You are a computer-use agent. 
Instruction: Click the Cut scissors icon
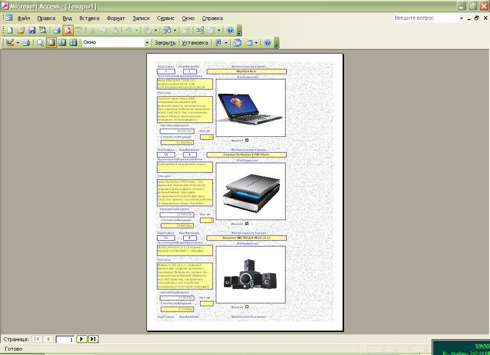[92, 30]
